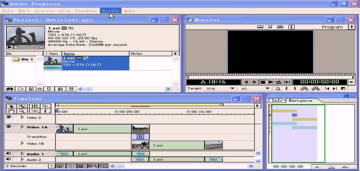This screenshot has width=360, height=171.
Task: Select the Zoom magnifier tool
Action: tap(22, 111)
